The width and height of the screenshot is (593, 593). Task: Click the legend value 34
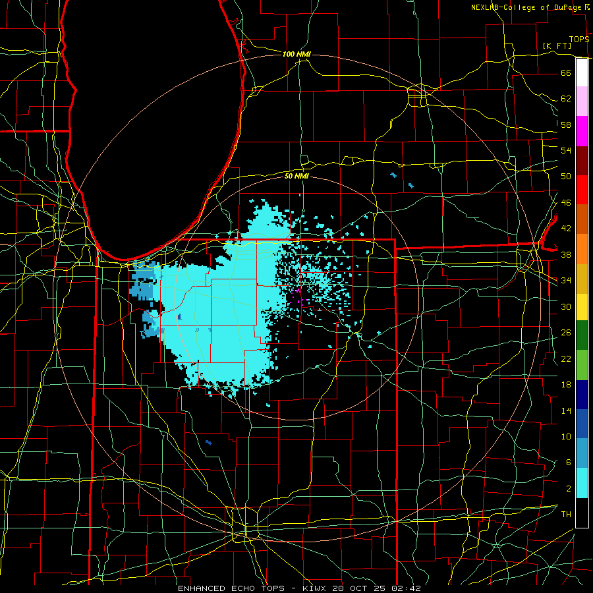coord(566,281)
